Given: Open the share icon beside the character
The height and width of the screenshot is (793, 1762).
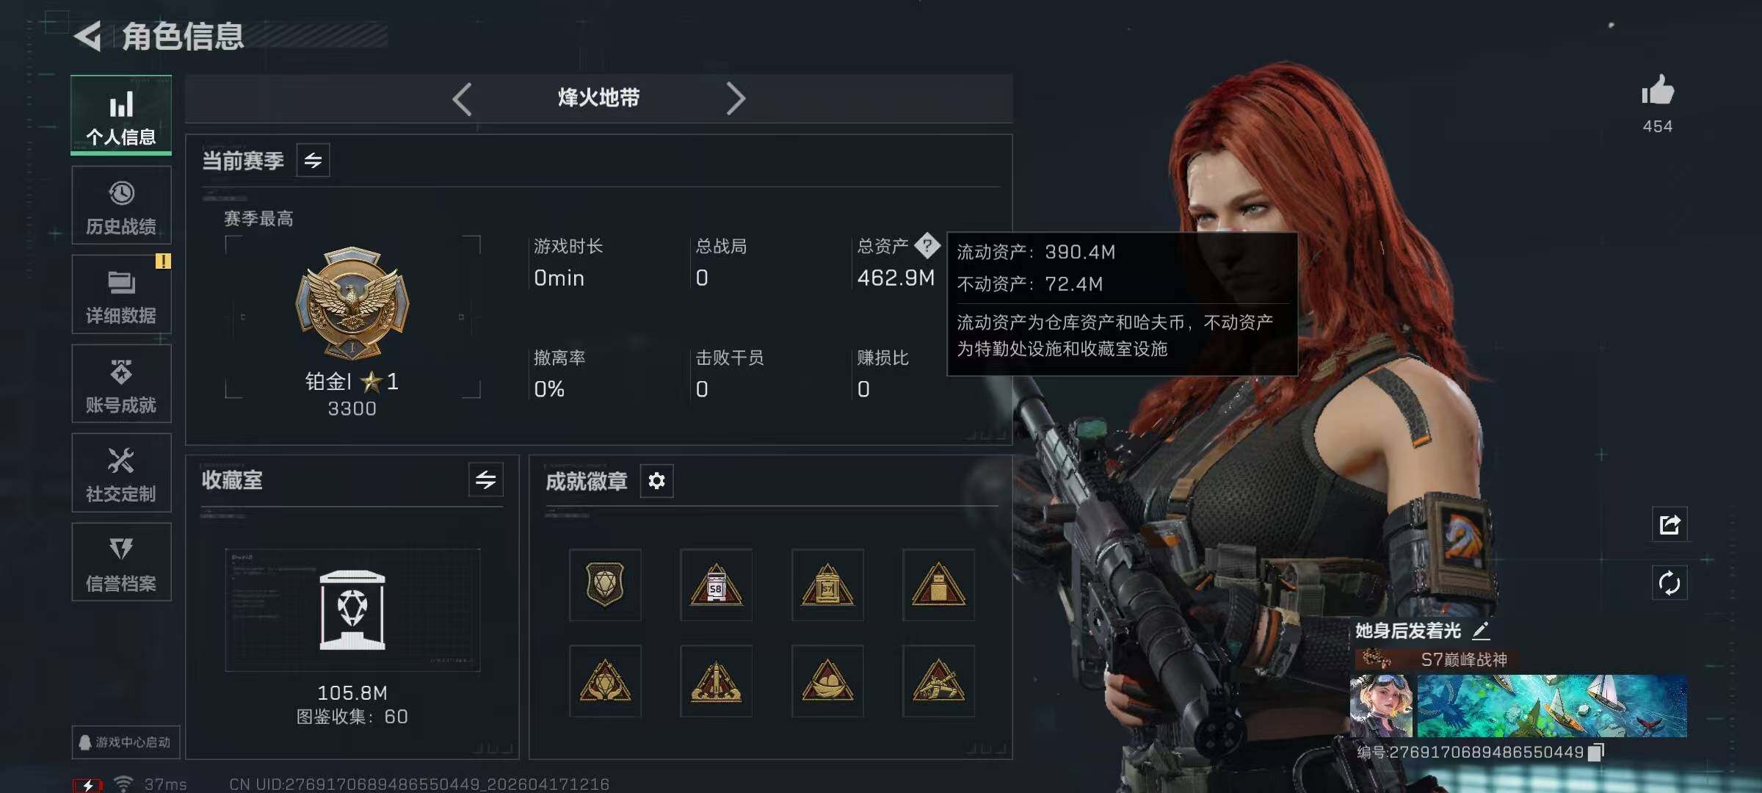Looking at the screenshot, I should (x=1669, y=524).
